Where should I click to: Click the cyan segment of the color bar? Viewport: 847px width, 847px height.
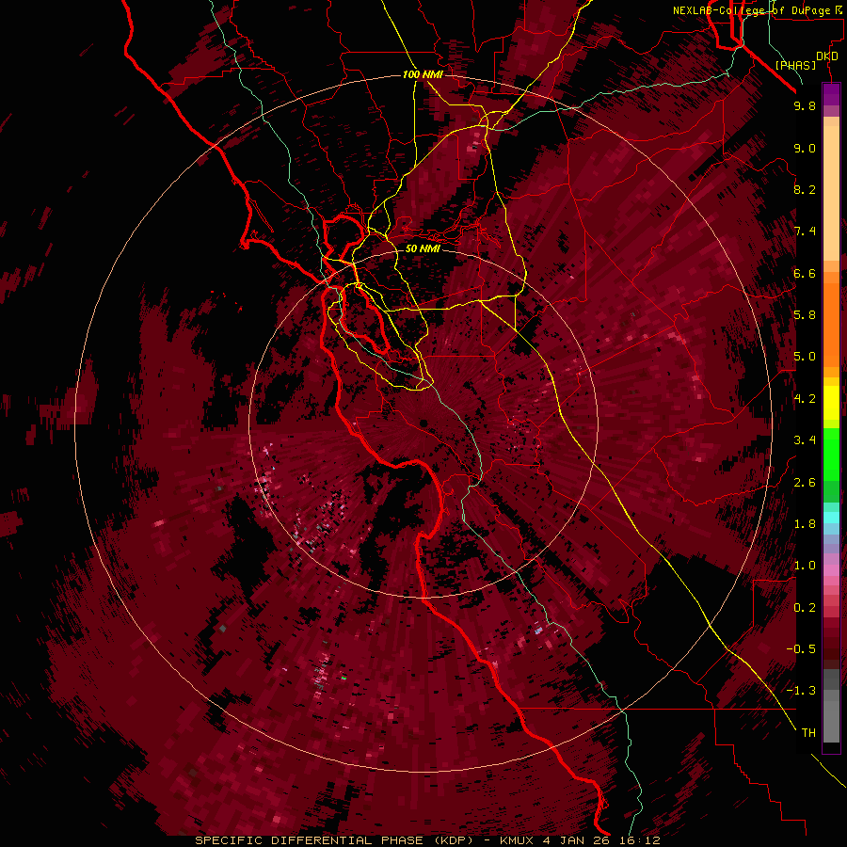click(831, 518)
